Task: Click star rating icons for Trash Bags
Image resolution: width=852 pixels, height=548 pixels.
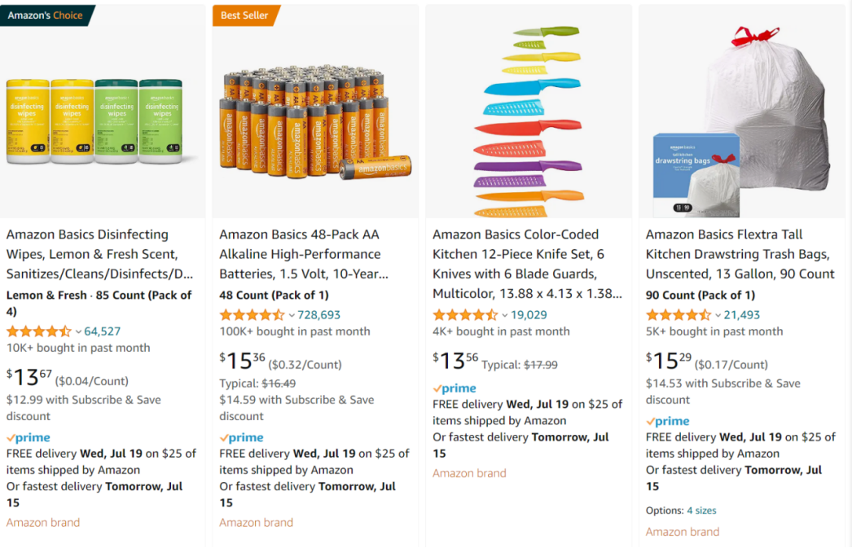Action: [x=679, y=315]
